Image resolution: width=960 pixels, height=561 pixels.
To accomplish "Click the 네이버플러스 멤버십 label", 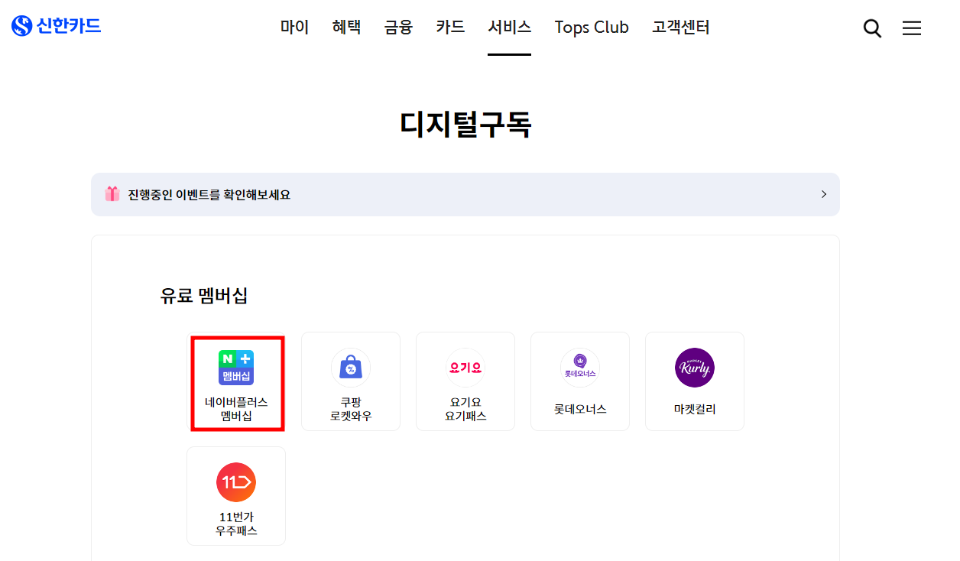I will [x=236, y=409].
